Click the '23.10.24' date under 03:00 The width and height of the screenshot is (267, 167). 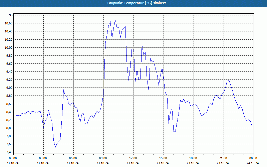click(42, 163)
